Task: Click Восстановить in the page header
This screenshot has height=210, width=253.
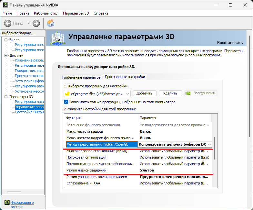Action: point(230,43)
